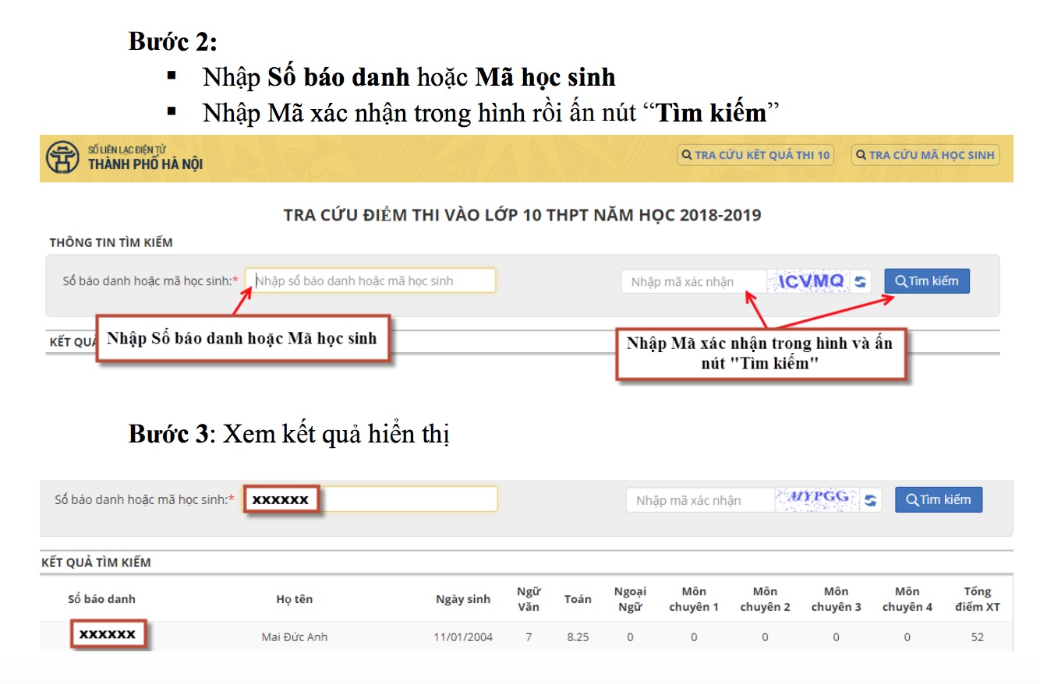1040x684 pixels.
Task: Select the Ngày sinh column header
Action: [463, 599]
